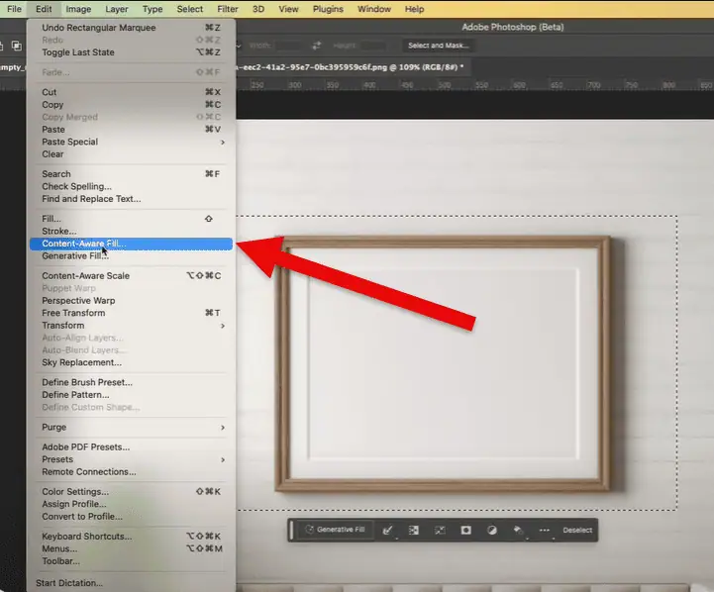The width and height of the screenshot is (714, 592).
Task: Expand the Paste Special submenu
Action: coord(131,142)
